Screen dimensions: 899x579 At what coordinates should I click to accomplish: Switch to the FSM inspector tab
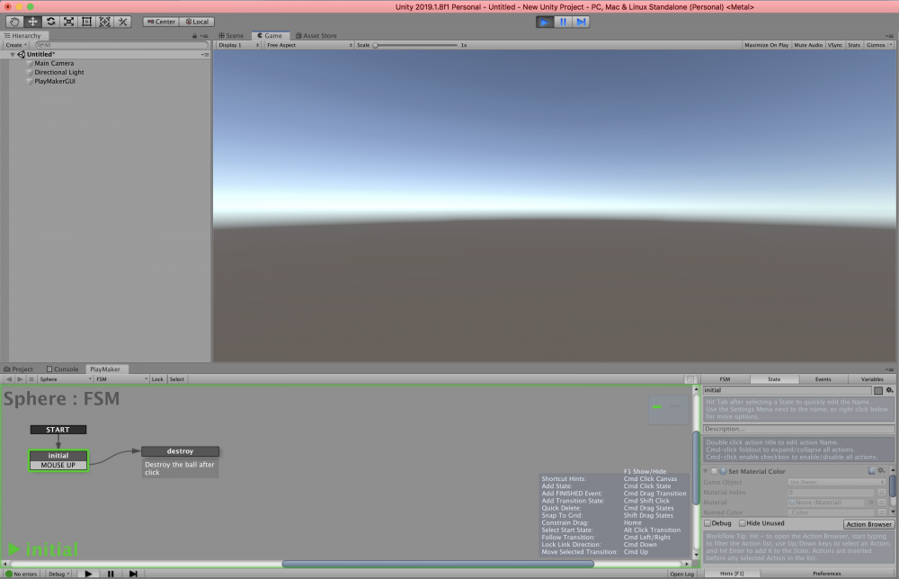coord(725,379)
